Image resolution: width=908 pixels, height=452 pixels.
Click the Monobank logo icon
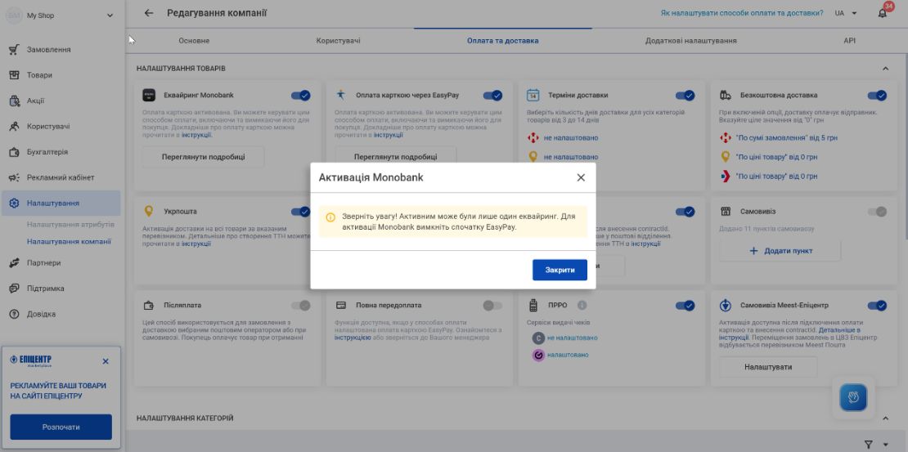(x=150, y=95)
